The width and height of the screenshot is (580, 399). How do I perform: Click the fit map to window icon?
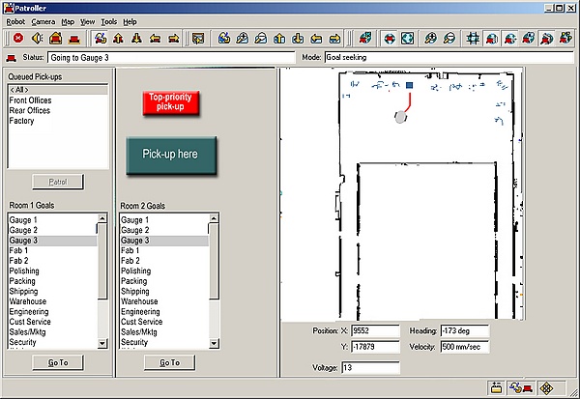408,39
